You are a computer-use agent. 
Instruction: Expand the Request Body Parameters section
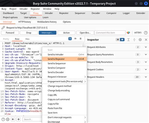(x=146, y=62)
